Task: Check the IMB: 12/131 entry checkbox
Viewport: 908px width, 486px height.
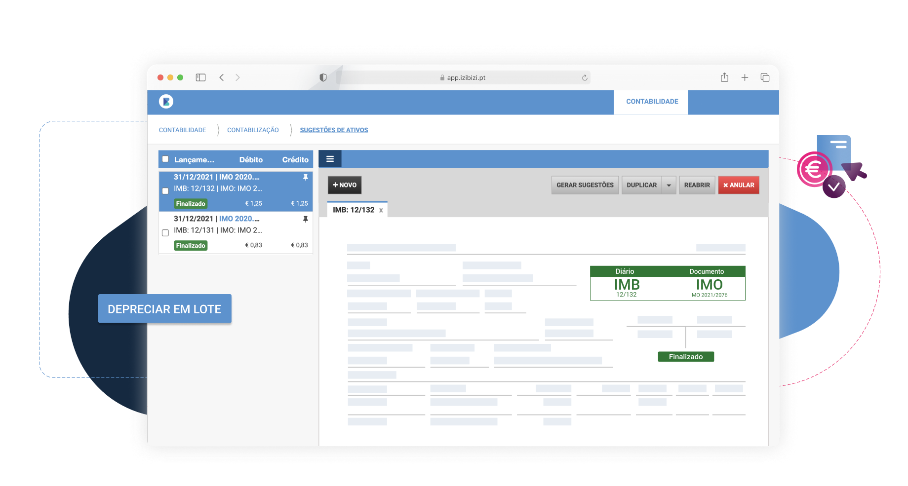Action: point(165,233)
